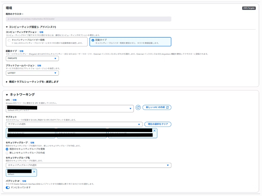The height and width of the screenshot is (196, 262).
Task: Select 起動タイプ compute option
Action: point(130,42)
